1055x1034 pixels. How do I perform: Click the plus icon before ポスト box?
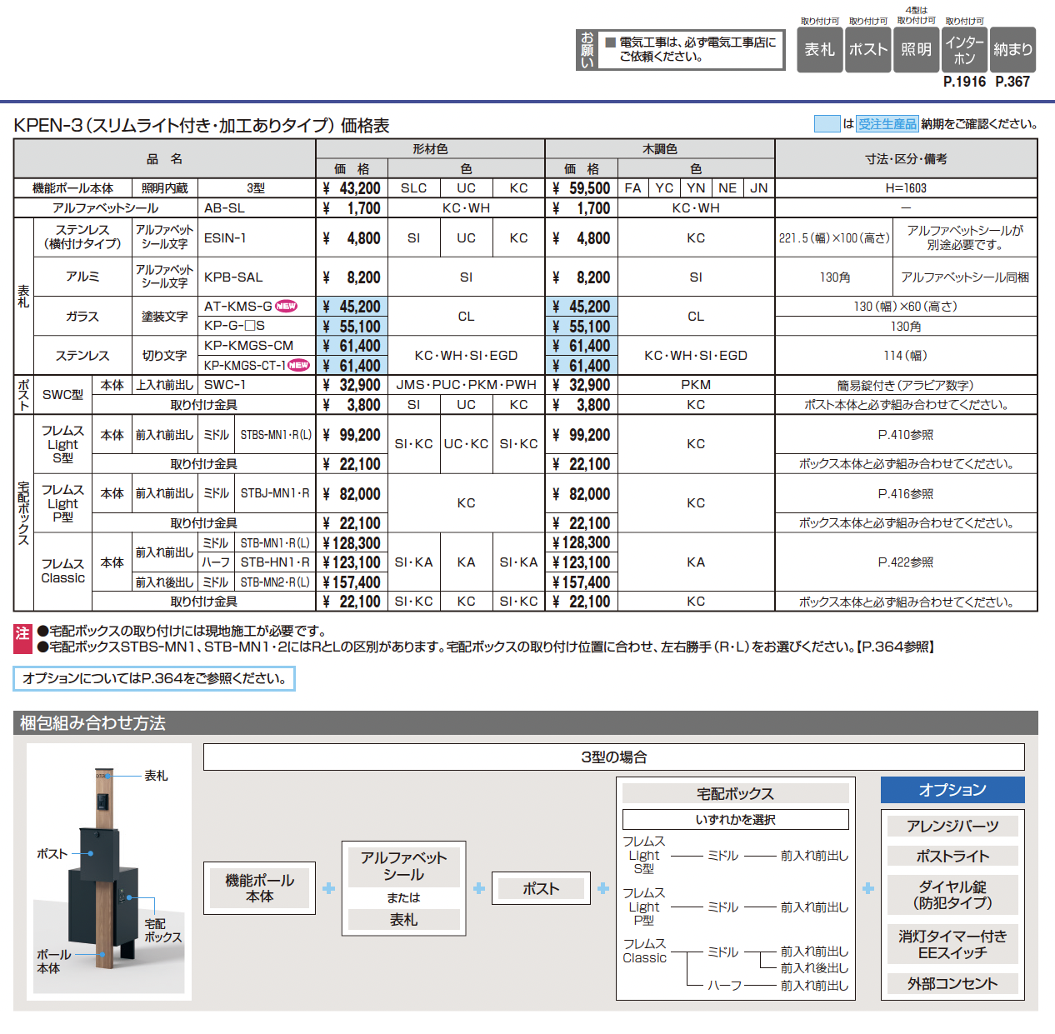[479, 889]
